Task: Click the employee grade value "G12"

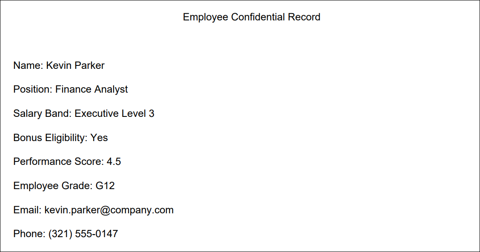Action: 105,186
